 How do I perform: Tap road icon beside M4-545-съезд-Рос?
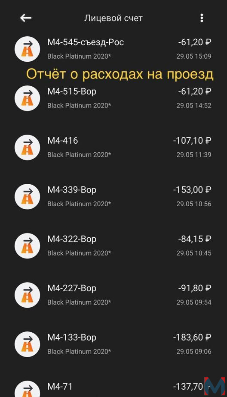click(27, 49)
